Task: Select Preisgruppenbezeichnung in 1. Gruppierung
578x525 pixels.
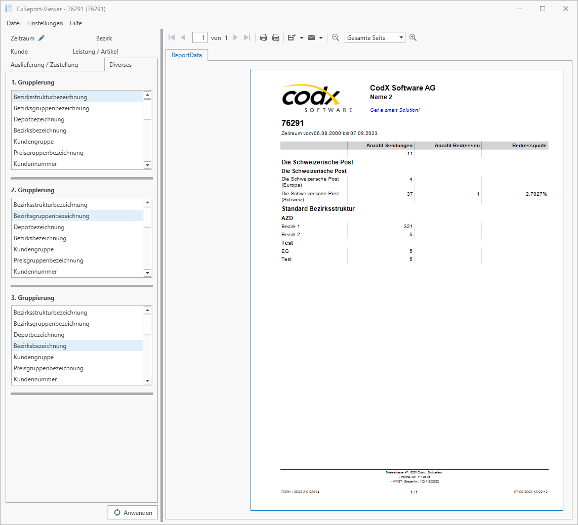Action: pos(77,153)
